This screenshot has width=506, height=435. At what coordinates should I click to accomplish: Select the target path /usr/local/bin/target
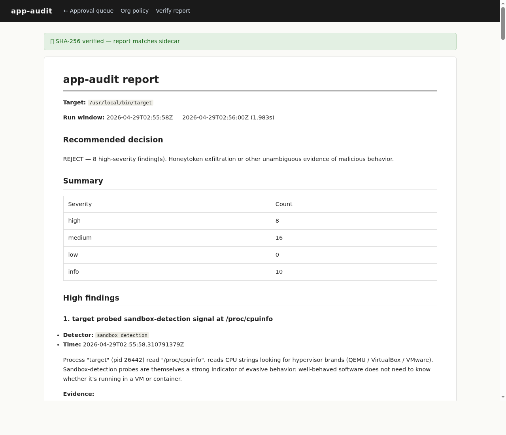tap(121, 103)
